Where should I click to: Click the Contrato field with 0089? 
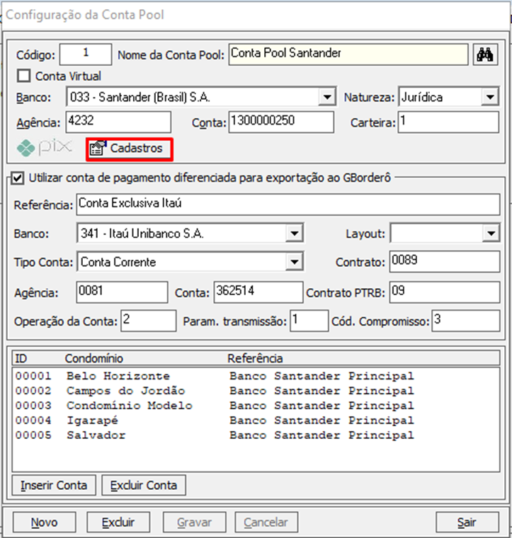445,261
